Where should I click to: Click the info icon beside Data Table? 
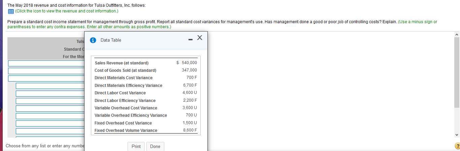pos(93,40)
